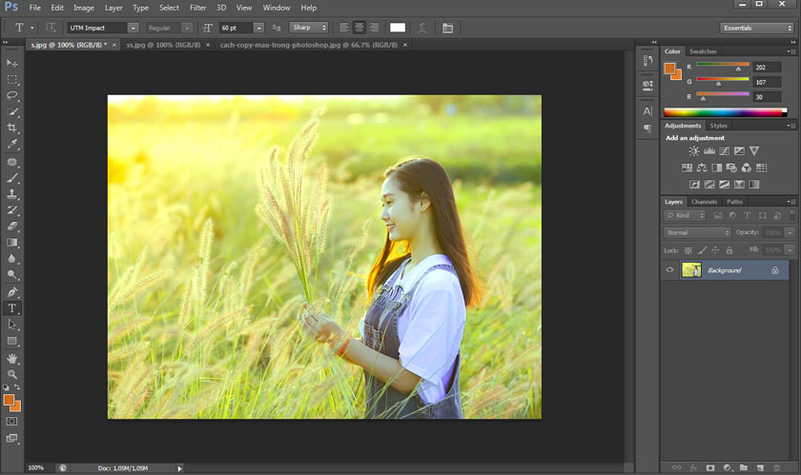Expand the Essentials workspace dropdown
The height and width of the screenshot is (475, 801).
755,28
